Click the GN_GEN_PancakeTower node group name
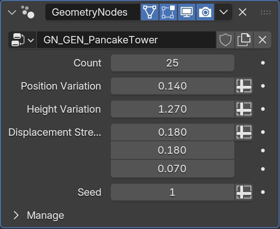Image resolution: width=280 pixels, height=229 pixels. pos(126,40)
